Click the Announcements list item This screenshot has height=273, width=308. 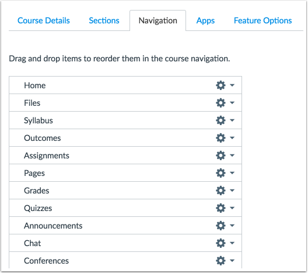(x=125, y=226)
